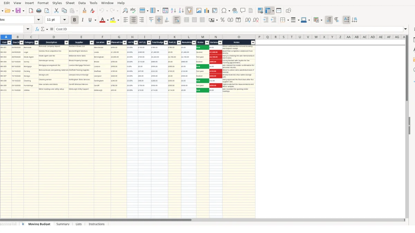This screenshot has width=415, height=233.
Task: Expand the formula bar arrow
Action: tap(406, 29)
